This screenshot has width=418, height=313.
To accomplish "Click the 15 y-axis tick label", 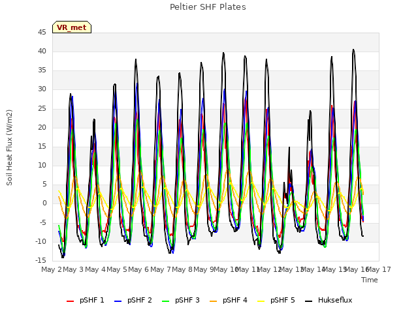I will pos(42,146).
